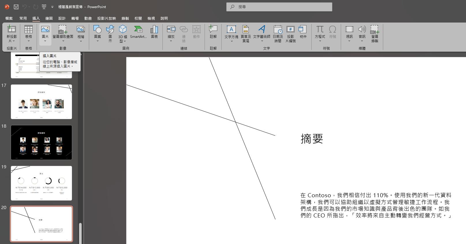Open the Review (校閱) tab
Image resolution: width=466 pixels, height=244 pixels.
click(138, 18)
